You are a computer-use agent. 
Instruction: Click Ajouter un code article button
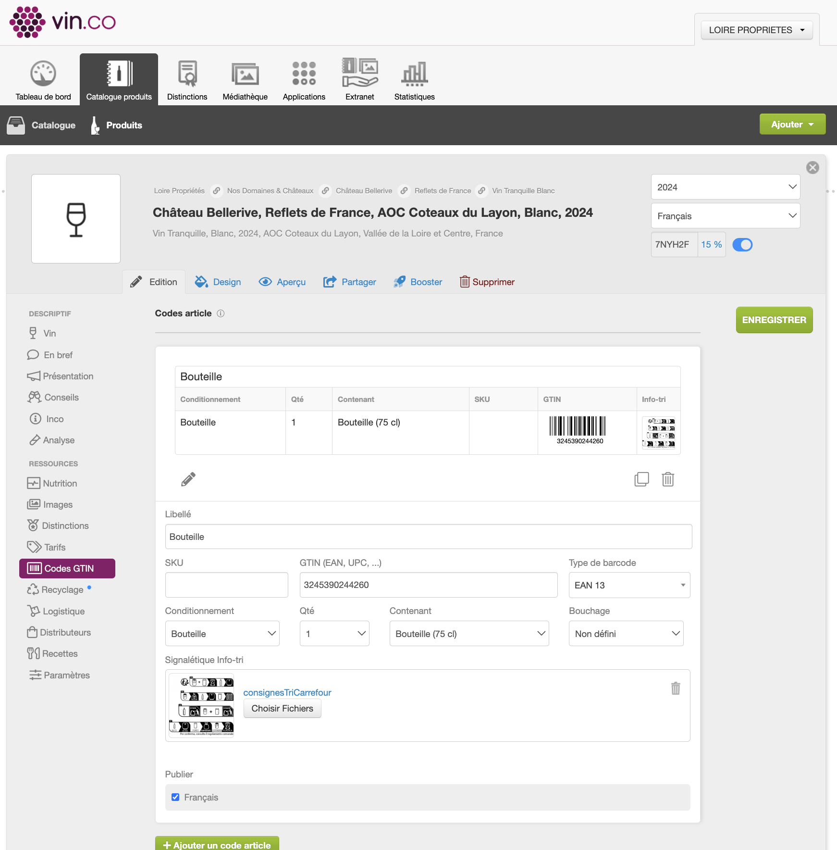click(x=217, y=844)
